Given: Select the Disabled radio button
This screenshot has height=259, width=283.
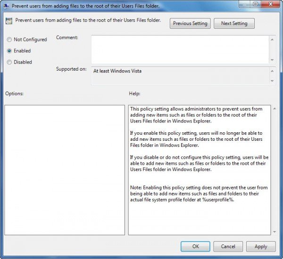Looking at the screenshot, I should 9,62.
